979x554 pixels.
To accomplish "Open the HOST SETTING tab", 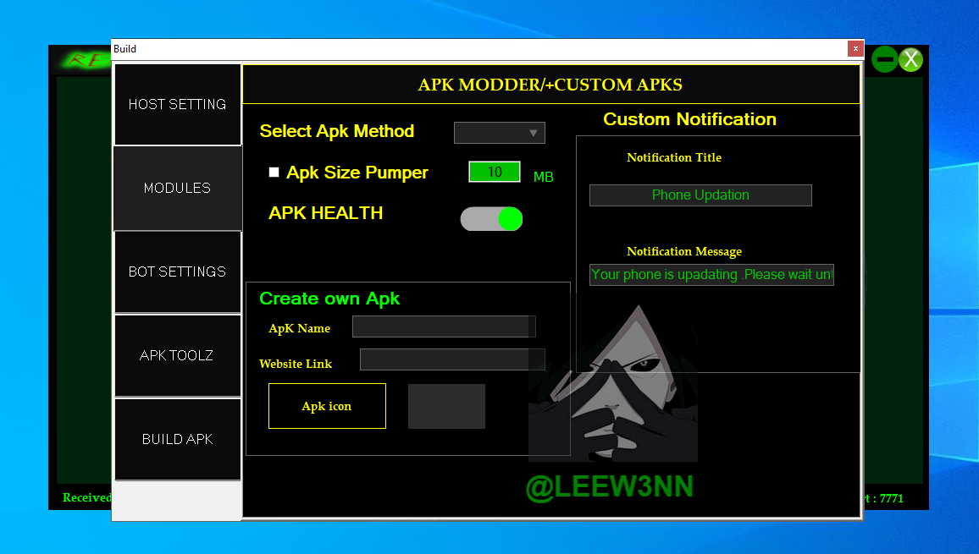I will point(178,105).
